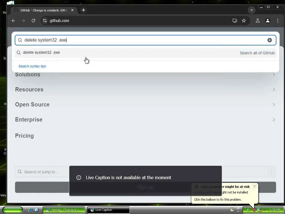
Task: Click 'Search all of GitHub' label
Action: click(x=257, y=53)
